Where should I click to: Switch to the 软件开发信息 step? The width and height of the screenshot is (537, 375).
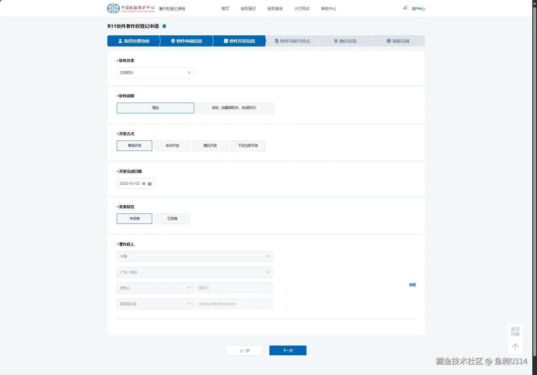[239, 41]
